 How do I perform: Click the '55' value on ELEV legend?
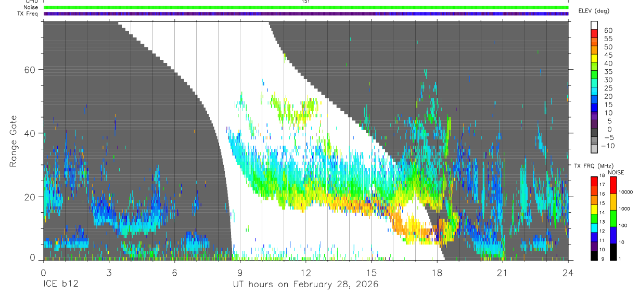click(x=608, y=39)
